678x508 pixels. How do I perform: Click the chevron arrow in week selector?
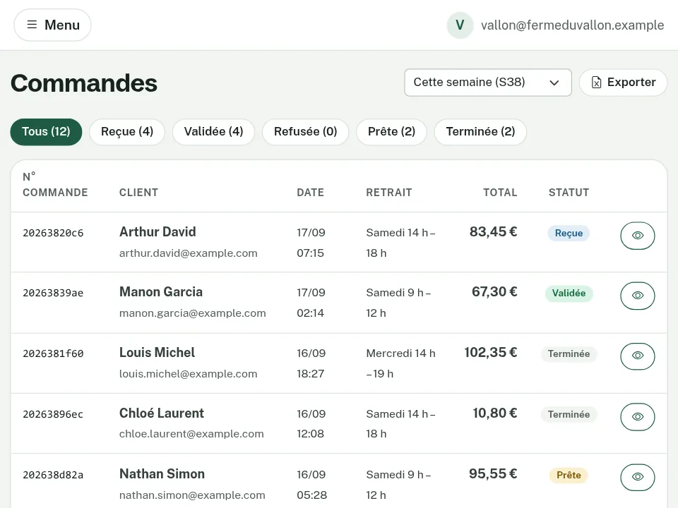click(554, 83)
